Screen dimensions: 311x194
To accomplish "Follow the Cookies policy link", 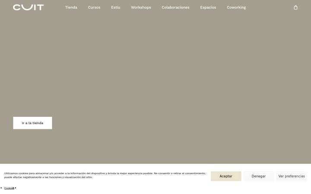I will [x=9, y=188].
